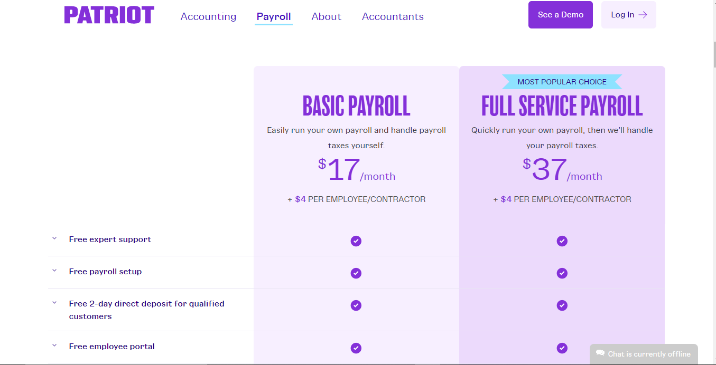Click Full Service checkmark for payroll setup
716x365 pixels.
(x=562, y=273)
